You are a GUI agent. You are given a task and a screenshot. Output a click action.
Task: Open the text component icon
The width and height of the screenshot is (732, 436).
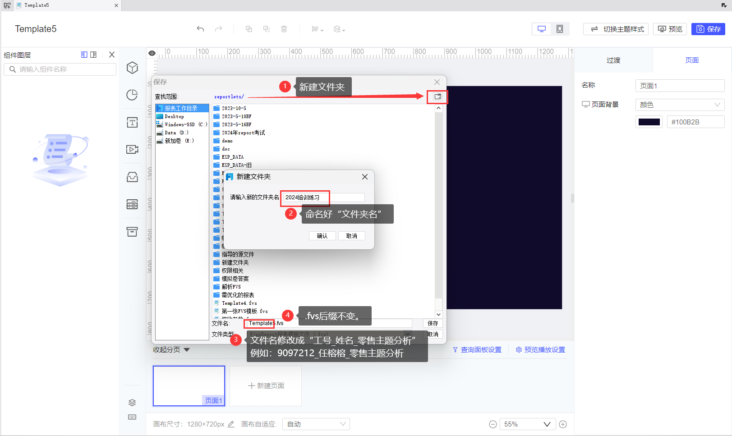point(132,123)
